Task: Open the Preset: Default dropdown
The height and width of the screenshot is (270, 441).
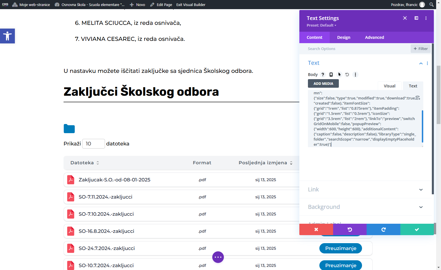Action: [321, 25]
